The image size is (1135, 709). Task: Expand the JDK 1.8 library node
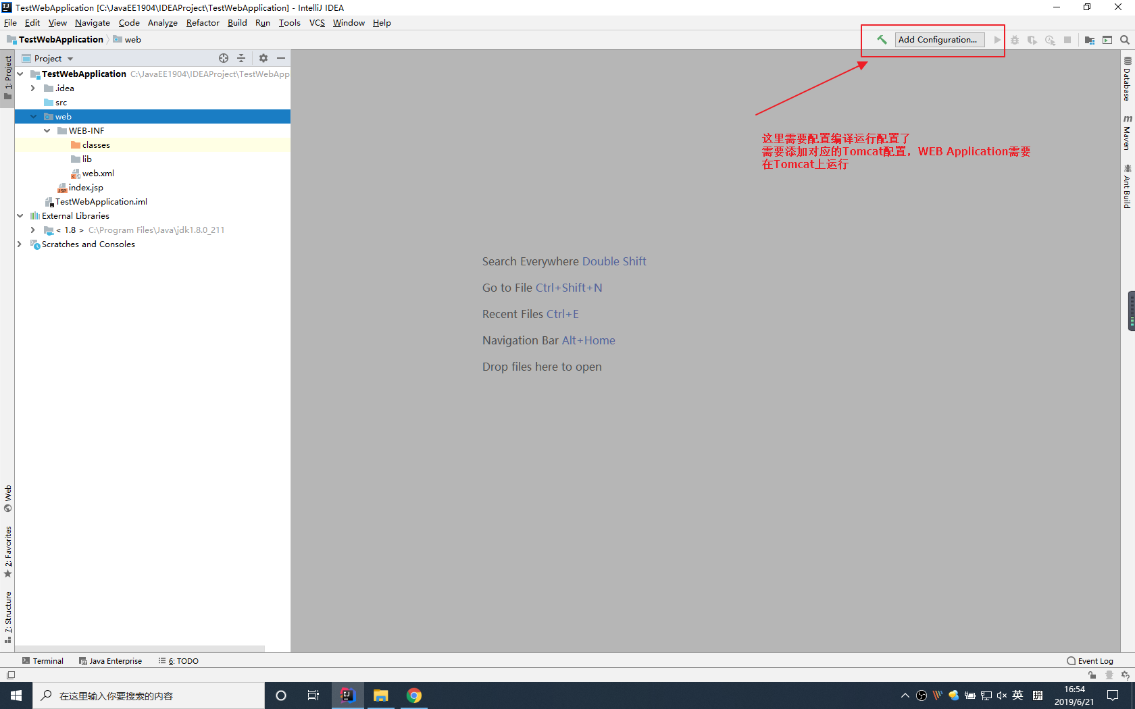[x=33, y=230]
